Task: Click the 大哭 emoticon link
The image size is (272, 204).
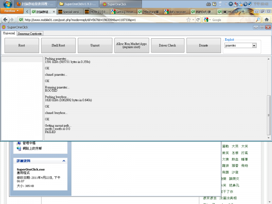Action: pyautogui.click(x=235, y=146)
